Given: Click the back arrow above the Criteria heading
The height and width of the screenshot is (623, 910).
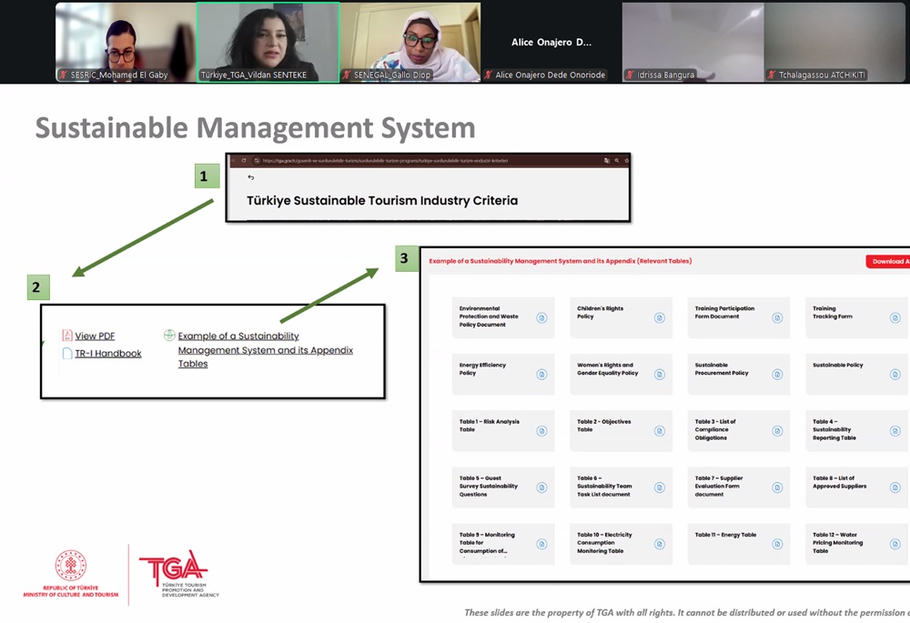Looking at the screenshot, I should (251, 177).
